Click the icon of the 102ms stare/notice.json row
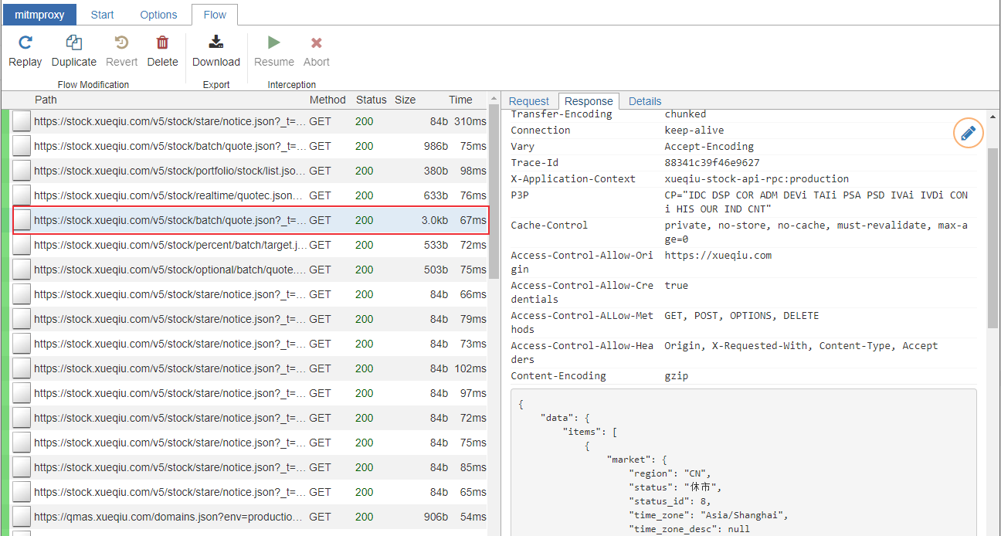Viewport: 1001px width, 536px height. [22, 368]
